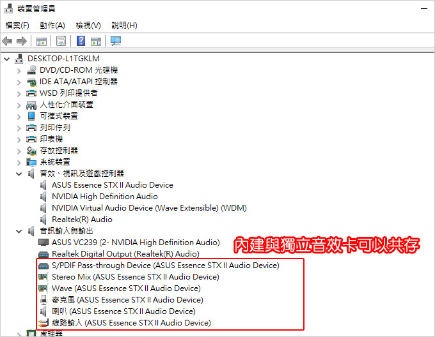The image size is (435, 337).
Task: Click the computer icon beside DESKTOP-L1TGKLM
Action: (x=19, y=59)
